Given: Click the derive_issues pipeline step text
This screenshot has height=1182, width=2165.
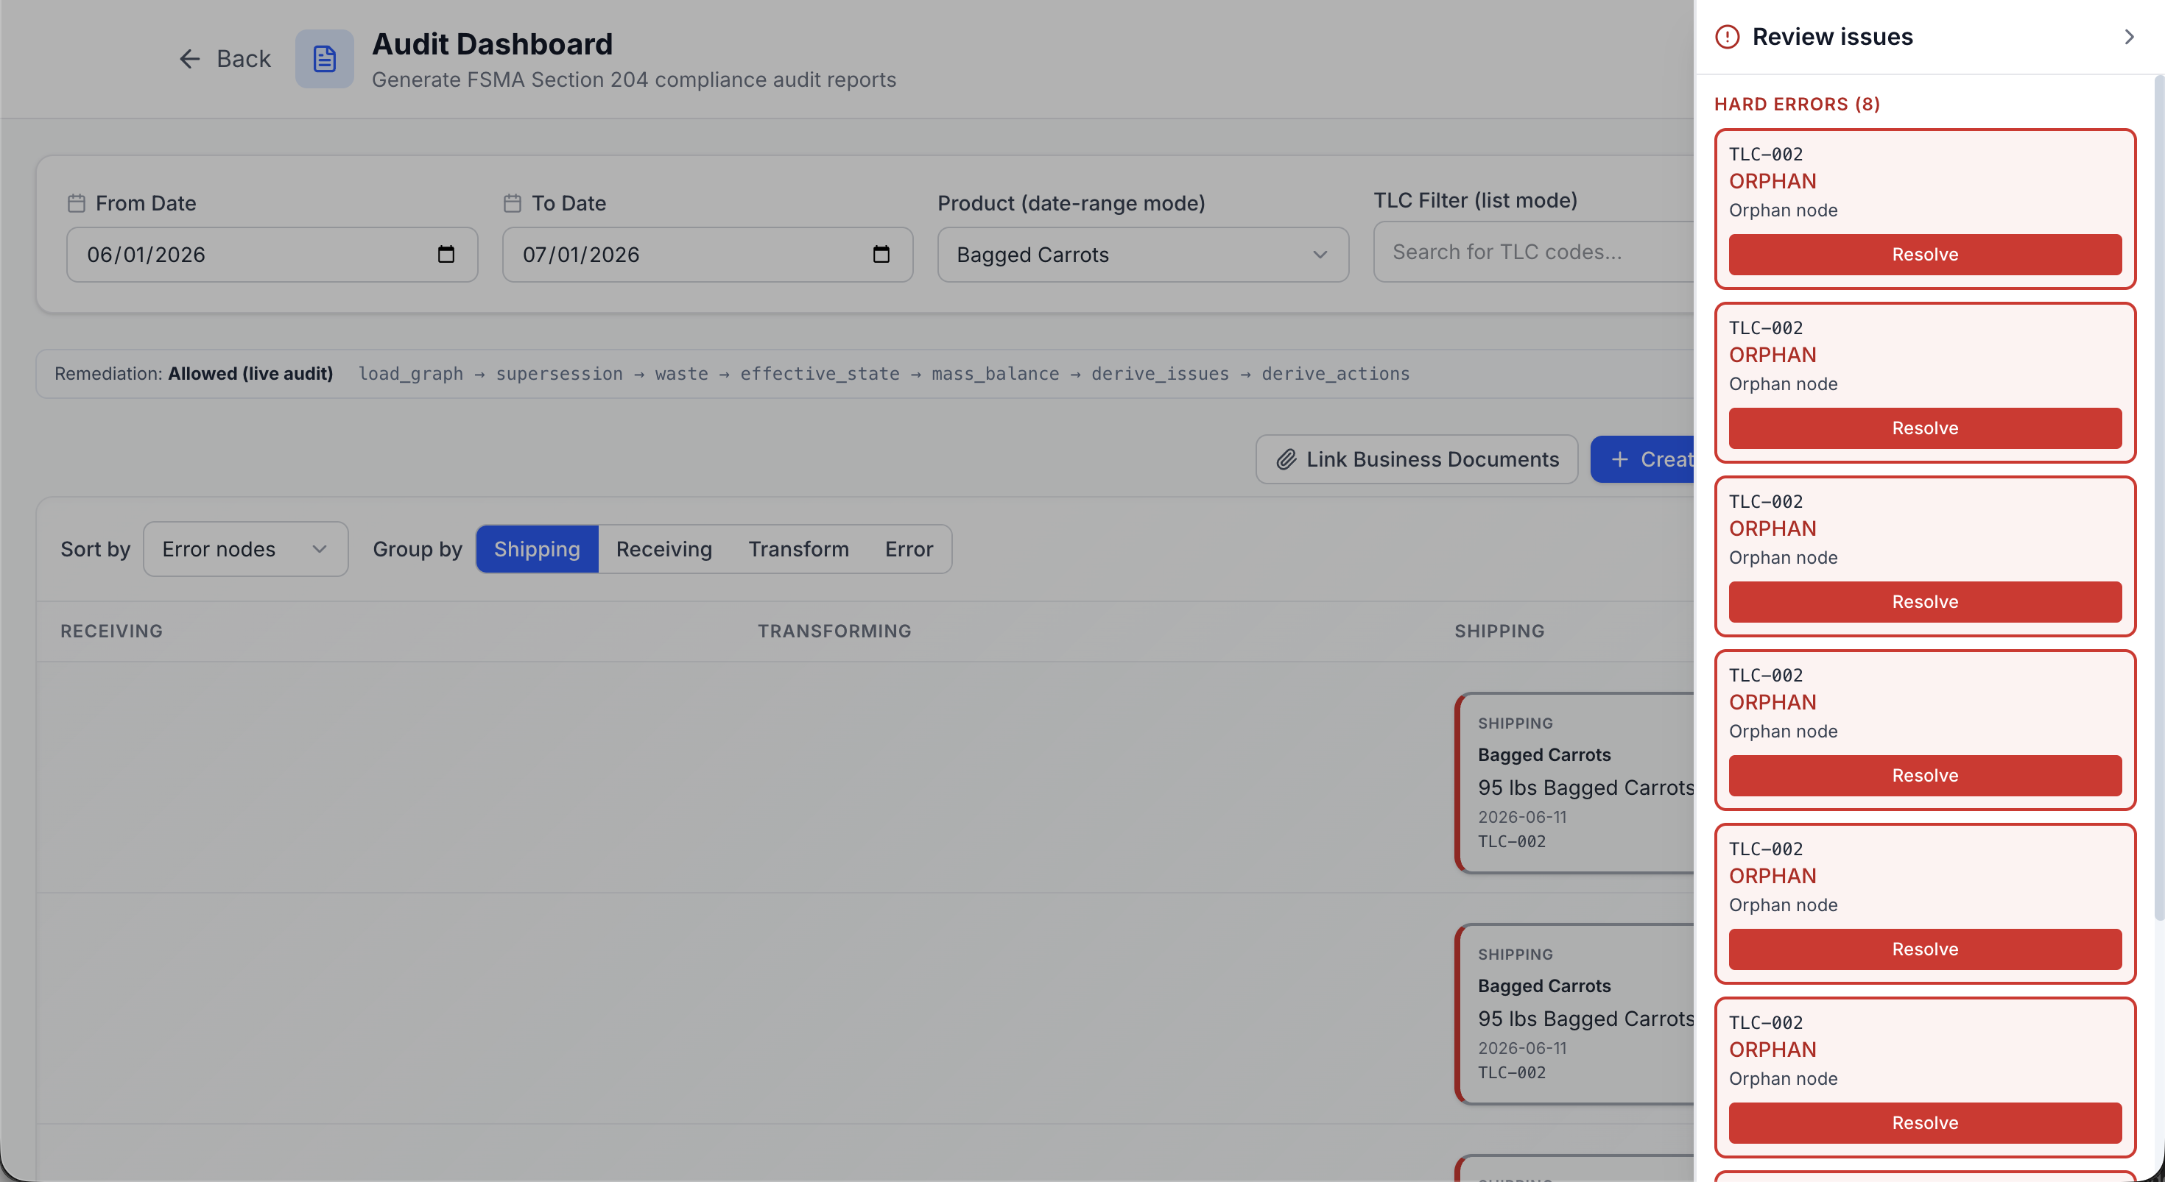Looking at the screenshot, I should click(x=1160, y=374).
